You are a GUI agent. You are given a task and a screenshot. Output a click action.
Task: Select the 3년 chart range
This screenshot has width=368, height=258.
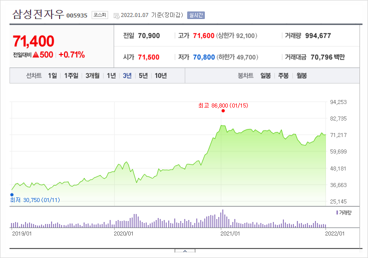(x=127, y=75)
